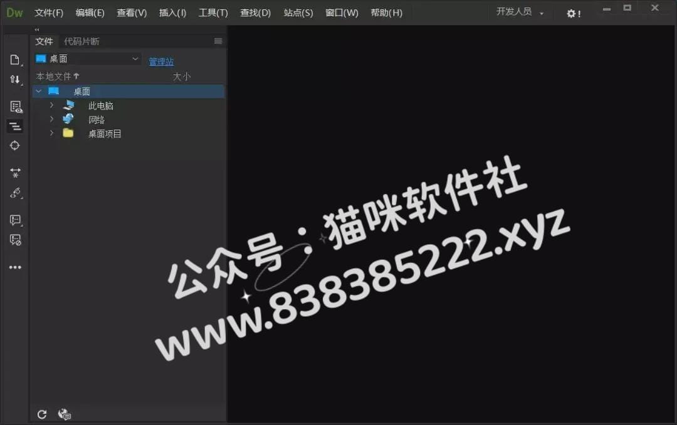Screen dimensions: 677x425
Task: Expand the 网络 tree node
Action: point(52,119)
